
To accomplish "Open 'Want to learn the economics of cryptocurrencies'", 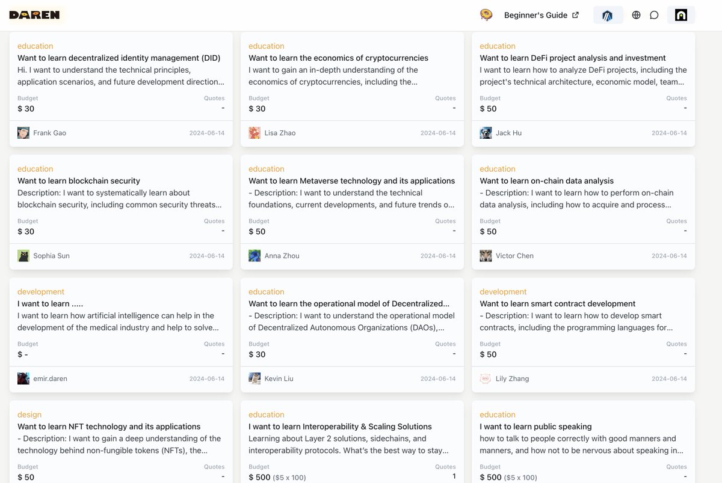I will [x=338, y=58].
